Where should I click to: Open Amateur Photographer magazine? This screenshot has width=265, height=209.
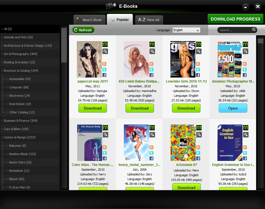click(233, 108)
